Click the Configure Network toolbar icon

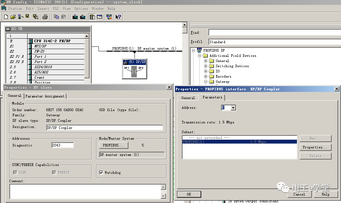109,17
